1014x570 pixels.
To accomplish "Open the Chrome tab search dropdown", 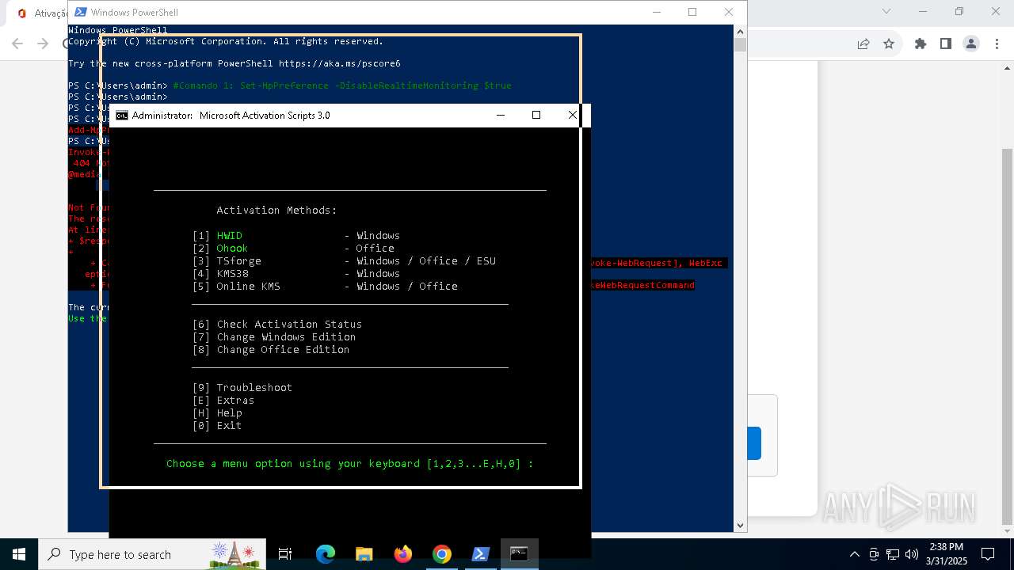I will tap(887, 11).
